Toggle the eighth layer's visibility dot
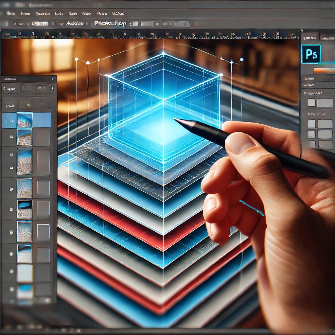The width and height of the screenshot is (335, 335). 11,271
